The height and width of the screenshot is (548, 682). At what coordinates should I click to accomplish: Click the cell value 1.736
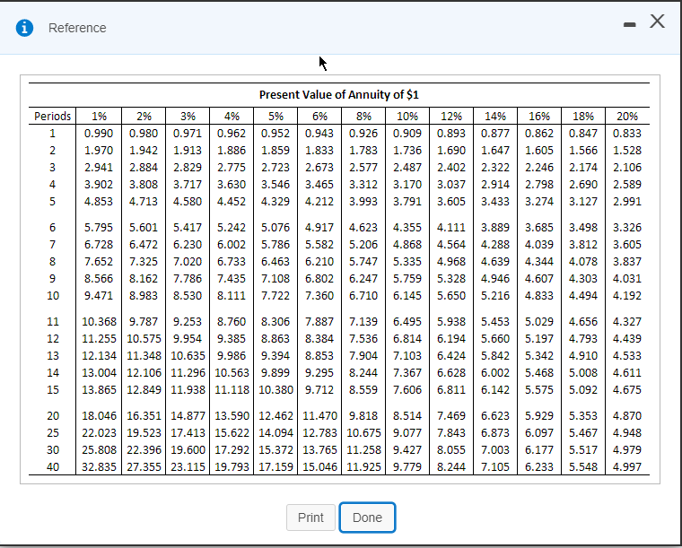click(407, 151)
